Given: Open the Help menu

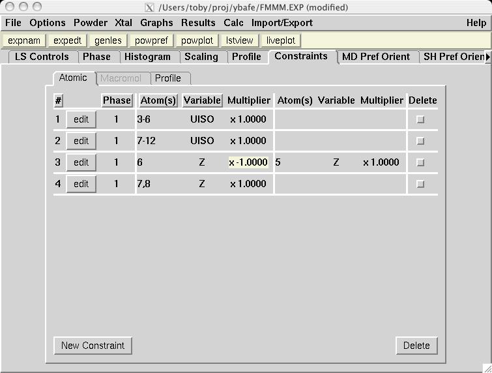Looking at the screenshot, I should (476, 23).
